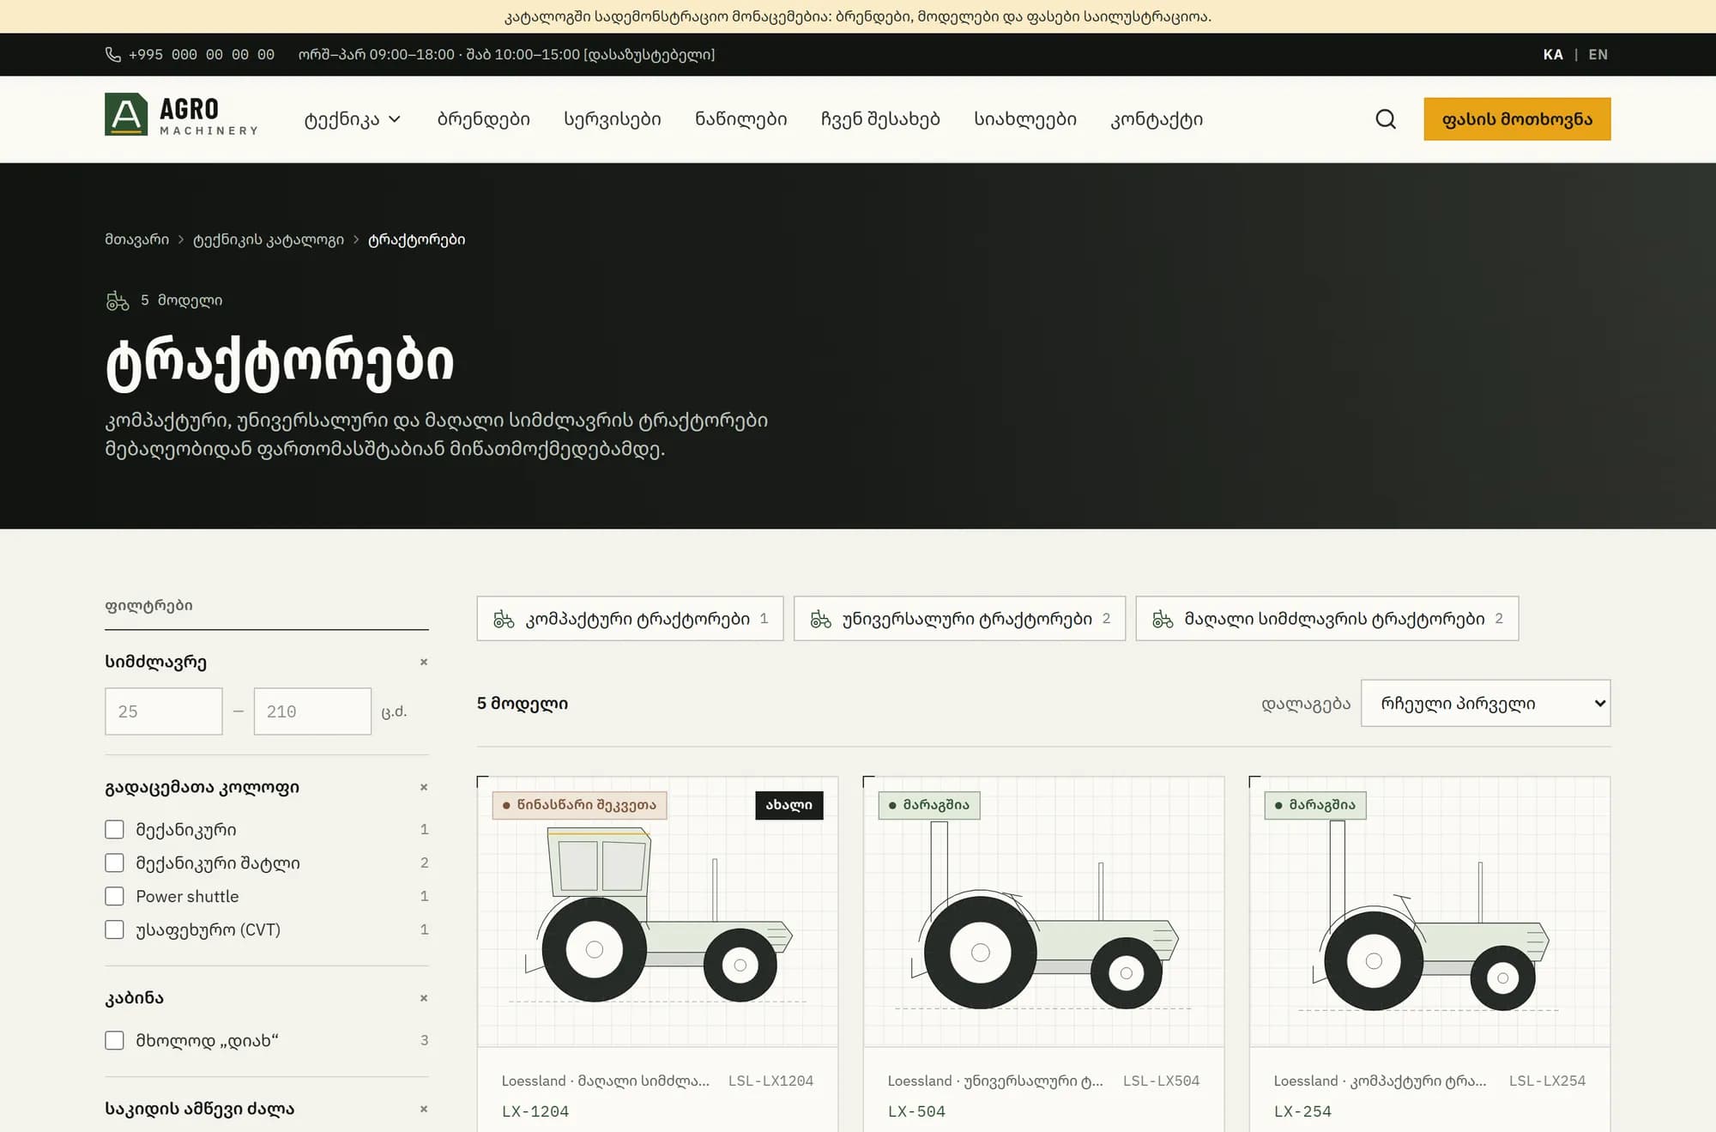Open the რჩეული პირველი sort dropdown
The image size is (1716, 1132).
[x=1485, y=703]
